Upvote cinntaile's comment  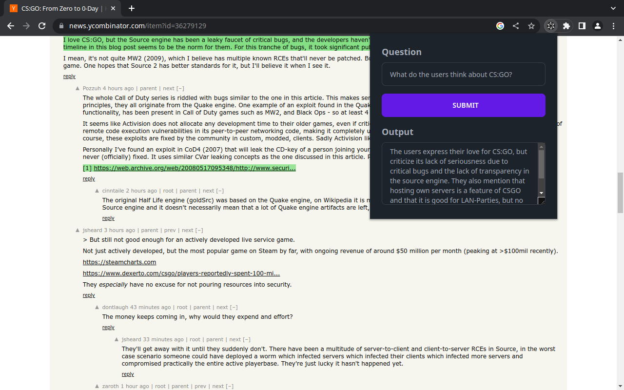(97, 191)
